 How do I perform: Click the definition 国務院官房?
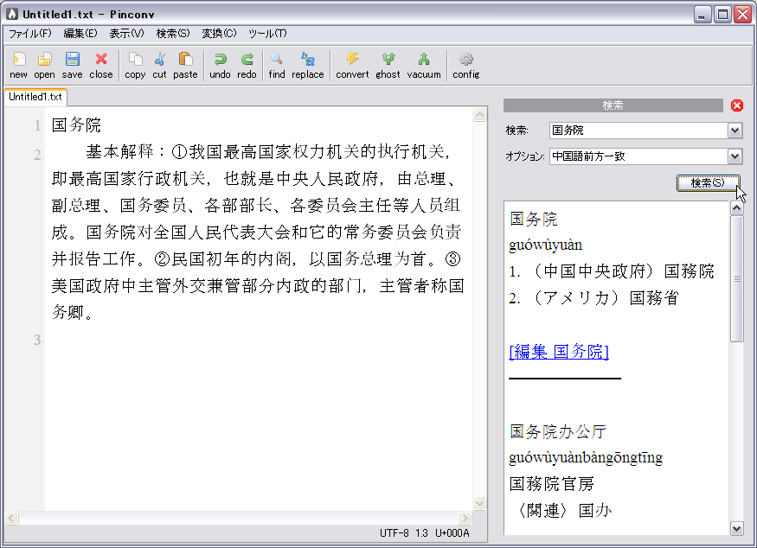pos(552,484)
